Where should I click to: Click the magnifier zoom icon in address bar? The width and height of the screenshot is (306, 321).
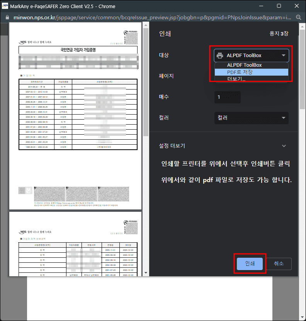pyautogui.click(x=298, y=17)
